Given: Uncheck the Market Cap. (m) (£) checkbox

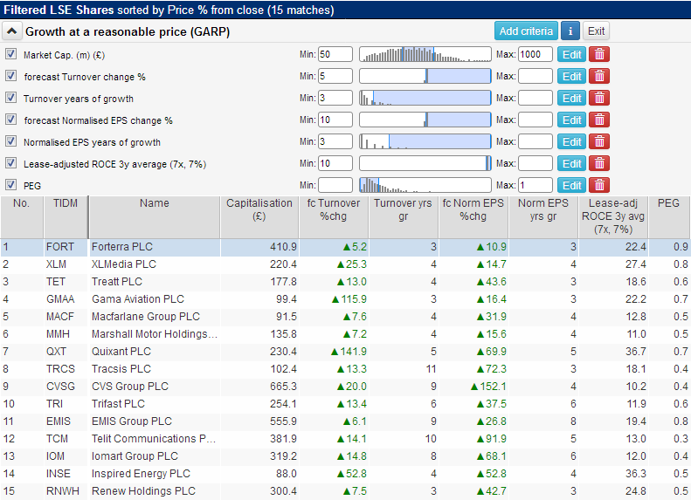Looking at the screenshot, I should [x=11, y=54].
